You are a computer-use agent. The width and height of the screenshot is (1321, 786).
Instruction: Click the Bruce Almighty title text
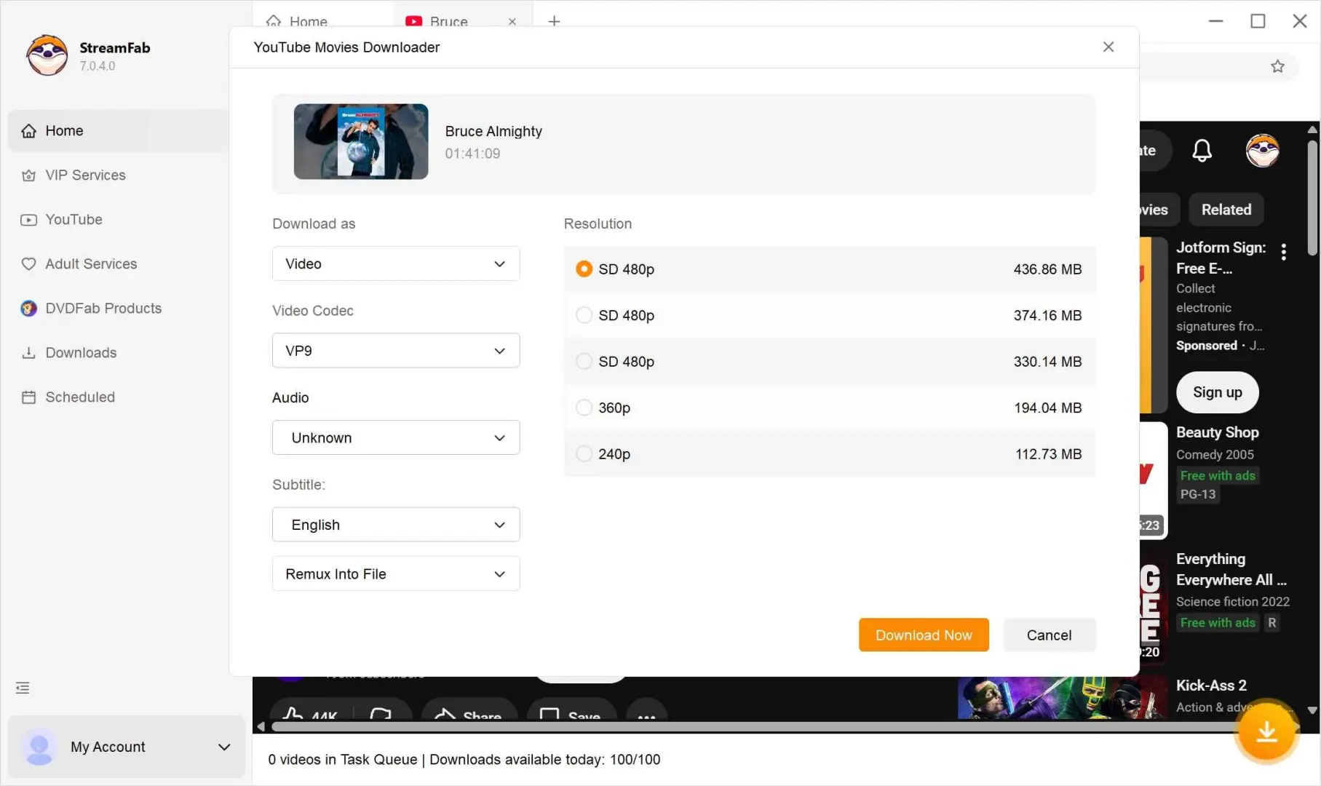tap(493, 131)
